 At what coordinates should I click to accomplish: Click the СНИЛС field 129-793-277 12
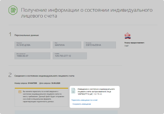[70, 56]
